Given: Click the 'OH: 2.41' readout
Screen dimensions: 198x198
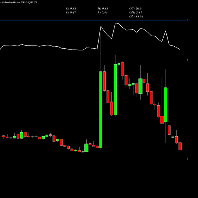Looking at the screenshot, I should (135, 13).
